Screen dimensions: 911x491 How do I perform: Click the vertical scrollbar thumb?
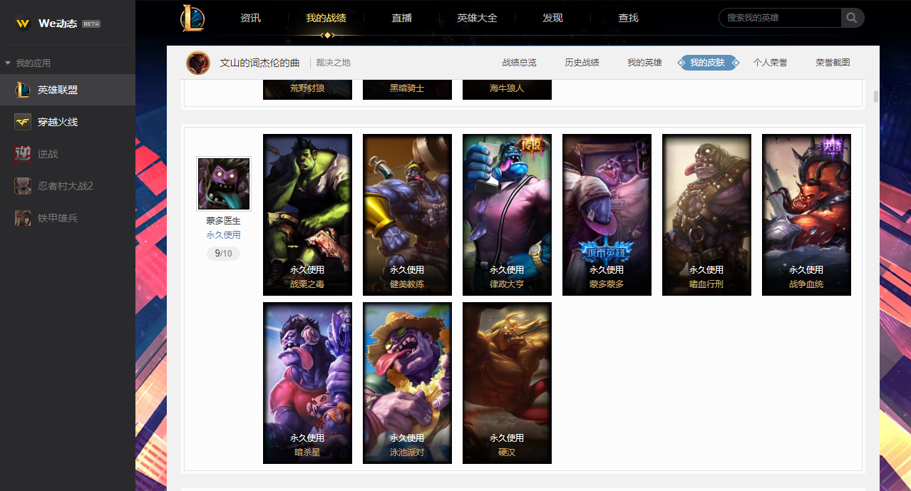point(876,97)
